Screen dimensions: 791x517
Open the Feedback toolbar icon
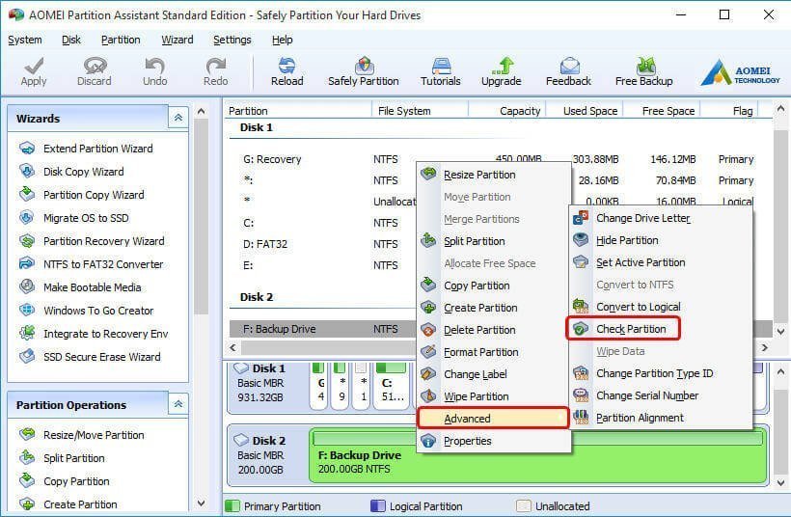point(568,71)
